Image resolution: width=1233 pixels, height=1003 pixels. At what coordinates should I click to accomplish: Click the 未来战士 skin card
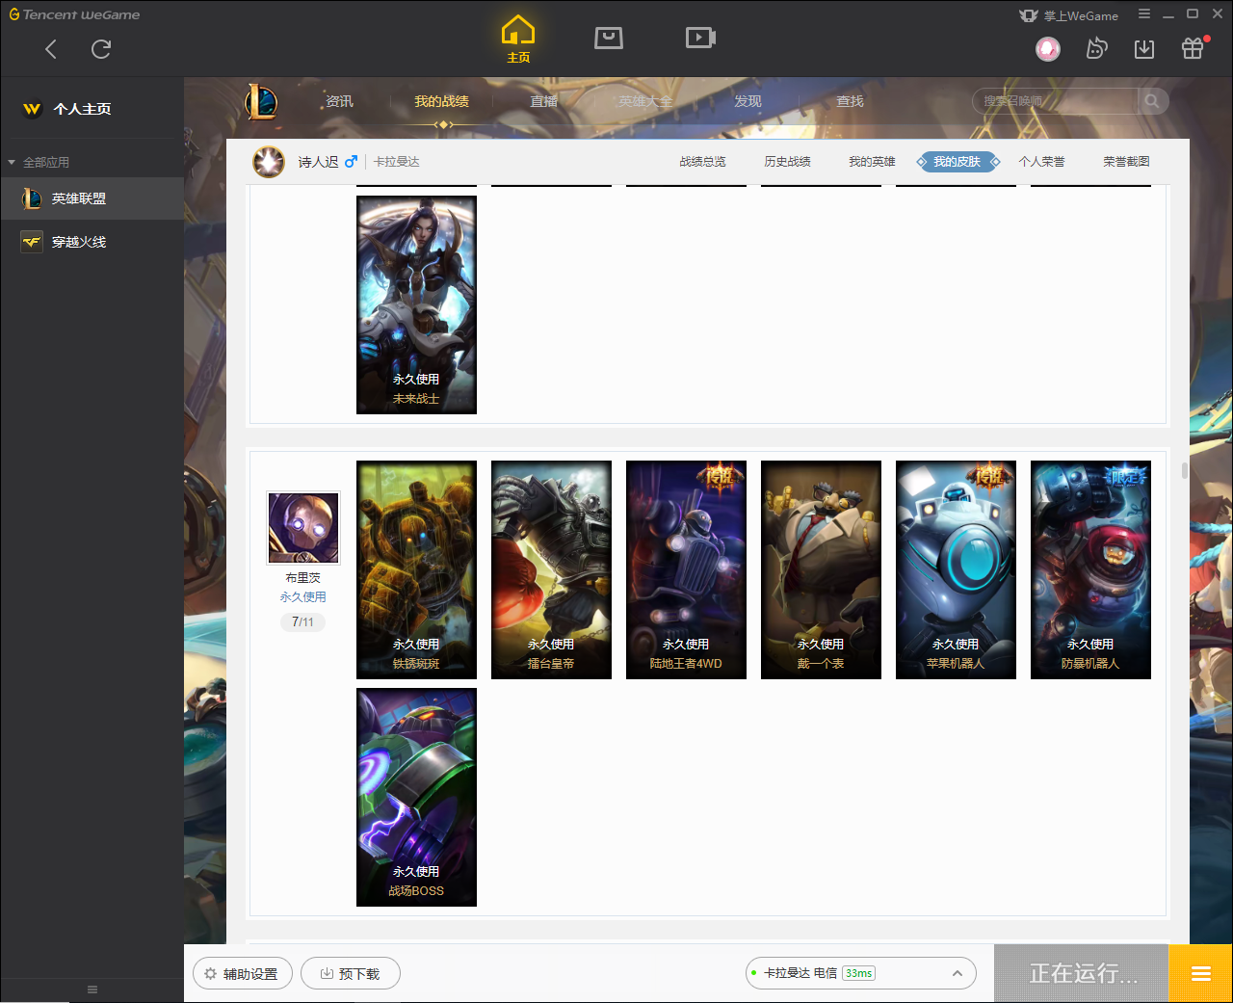[416, 305]
